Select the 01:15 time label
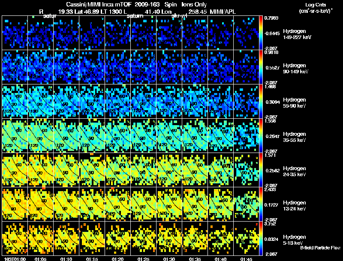 tap(92, 259)
